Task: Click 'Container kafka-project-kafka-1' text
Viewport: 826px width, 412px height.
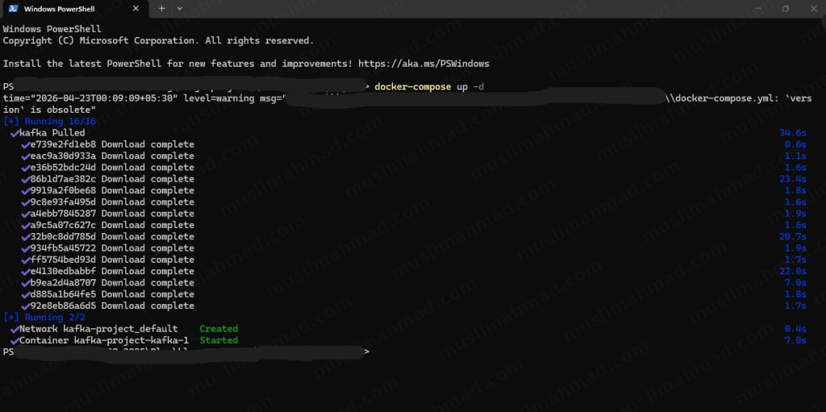Action: point(104,340)
